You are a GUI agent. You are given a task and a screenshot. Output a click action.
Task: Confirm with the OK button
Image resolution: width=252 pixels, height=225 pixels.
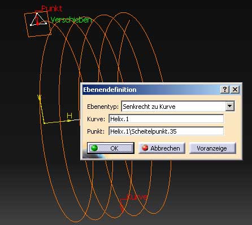pyautogui.click(x=111, y=148)
